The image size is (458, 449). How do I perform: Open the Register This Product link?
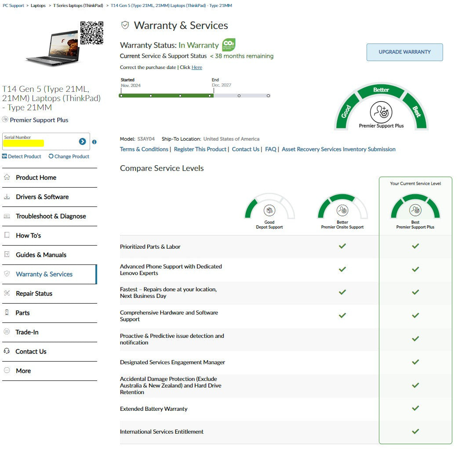pos(200,149)
